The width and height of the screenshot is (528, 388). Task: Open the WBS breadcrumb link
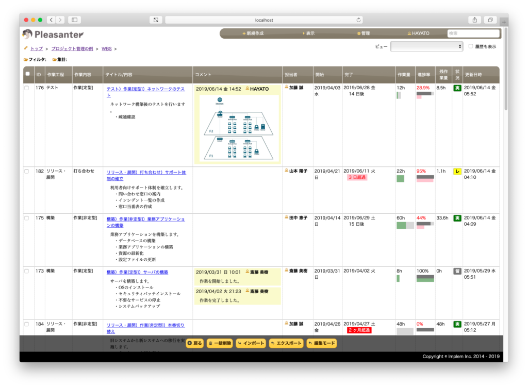click(x=106, y=49)
